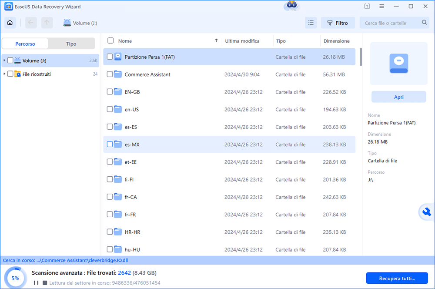Open the repair tool wrench icon
Viewport: 435px width, 289px height.
(x=427, y=212)
